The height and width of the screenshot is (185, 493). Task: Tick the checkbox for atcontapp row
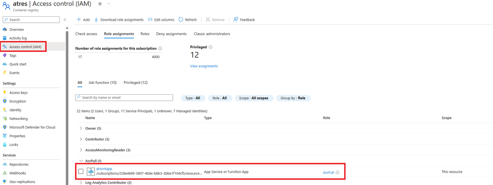point(81,172)
